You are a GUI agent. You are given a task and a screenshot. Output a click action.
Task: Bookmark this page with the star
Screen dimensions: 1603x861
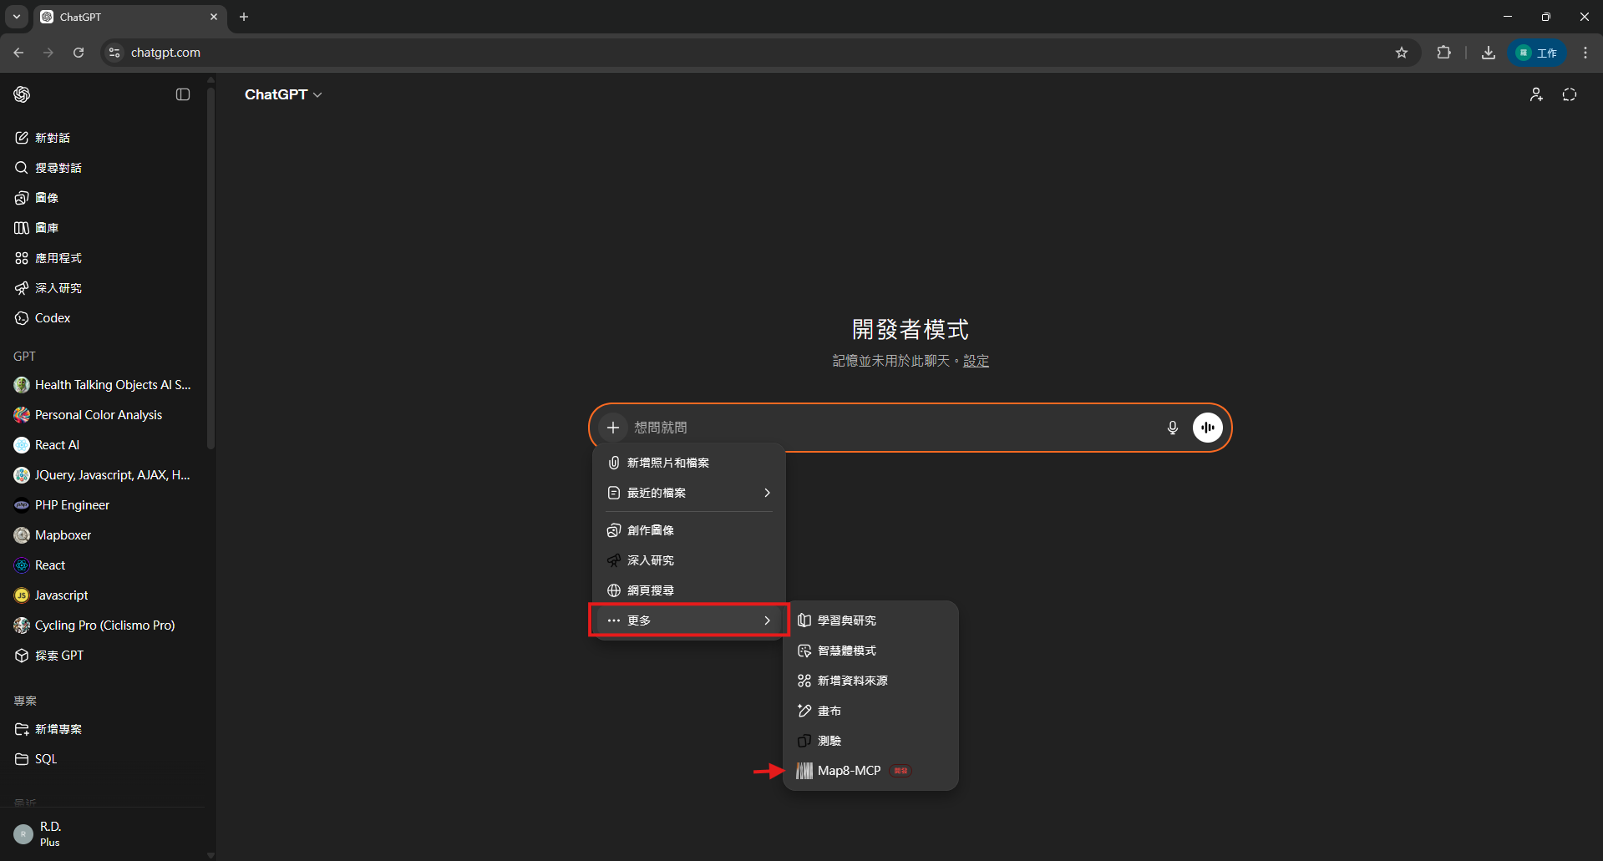coord(1402,53)
